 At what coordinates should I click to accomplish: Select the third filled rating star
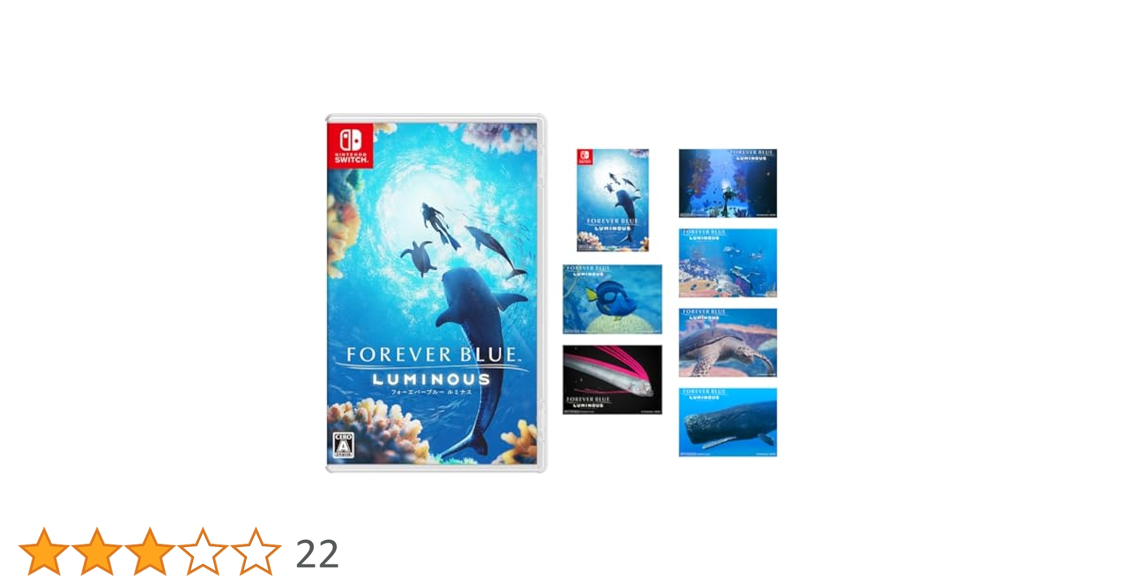pyautogui.click(x=150, y=552)
